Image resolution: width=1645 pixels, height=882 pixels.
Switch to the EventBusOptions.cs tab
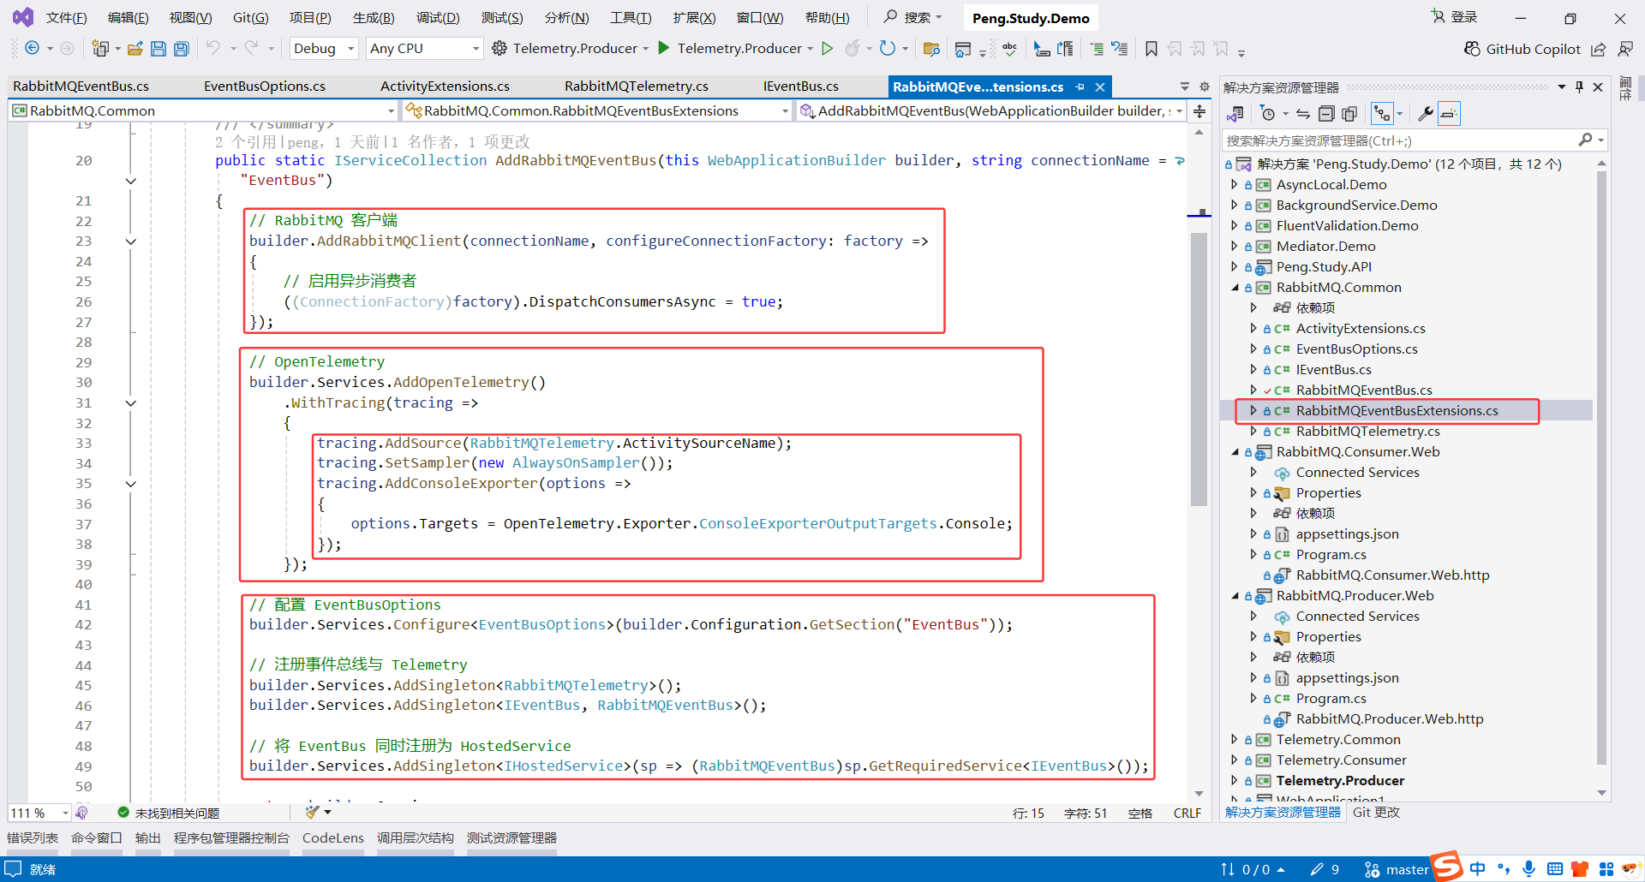[265, 86]
